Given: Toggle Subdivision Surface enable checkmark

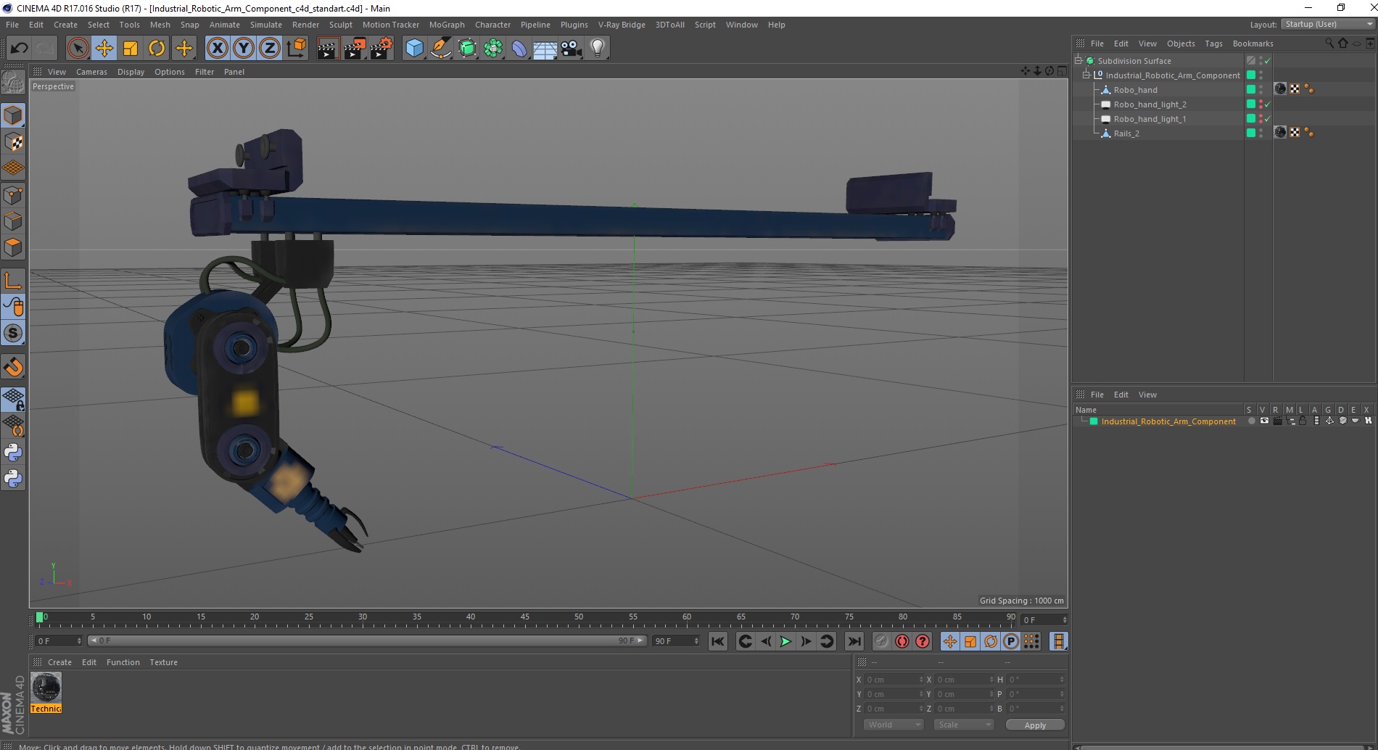Looking at the screenshot, I should [x=1268, y=61].
